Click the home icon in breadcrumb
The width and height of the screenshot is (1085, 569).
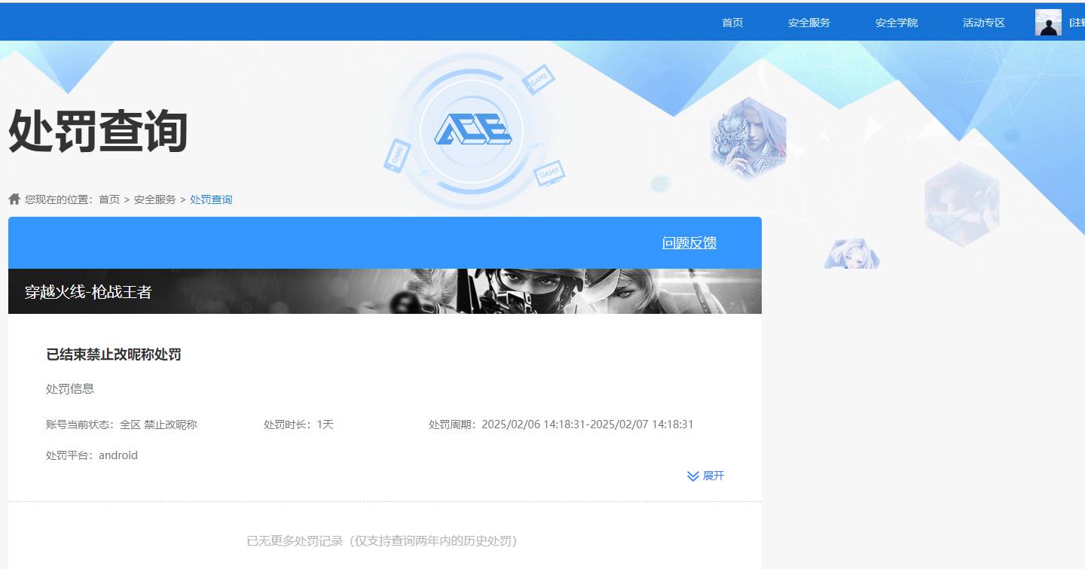coord(14,199)
